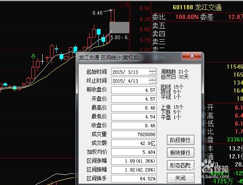Screen dimensions: 243x185
Task: Click the 加权均价 field showing 5.484
Action: click(x=134, y=152)
